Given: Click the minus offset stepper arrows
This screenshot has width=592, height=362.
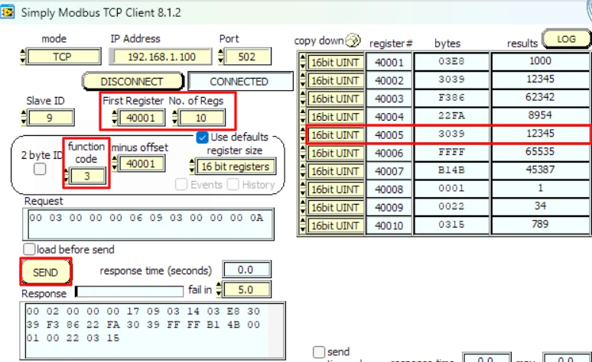Looking at the screenshot, I should pyautogui.click(x=115, y=163).
